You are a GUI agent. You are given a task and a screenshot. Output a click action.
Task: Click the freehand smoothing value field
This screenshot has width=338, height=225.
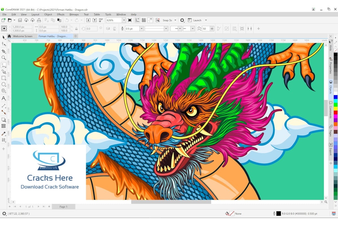pos(206,29)
